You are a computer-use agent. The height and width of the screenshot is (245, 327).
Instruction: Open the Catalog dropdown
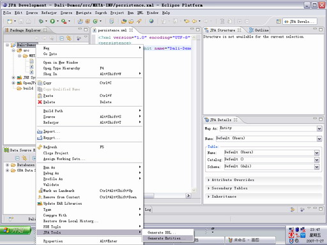pyautogui.click(x=317, y=160)
